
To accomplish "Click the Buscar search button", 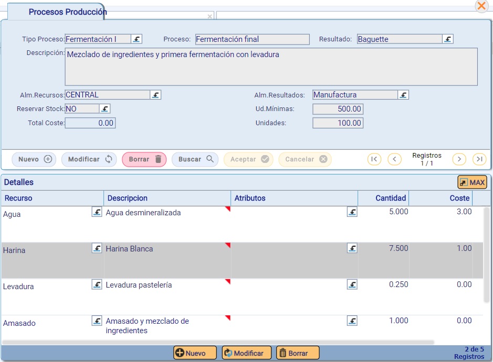I will click(x=195, y=159).
